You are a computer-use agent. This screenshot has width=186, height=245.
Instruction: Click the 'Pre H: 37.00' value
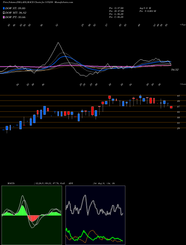pos(116,11)
